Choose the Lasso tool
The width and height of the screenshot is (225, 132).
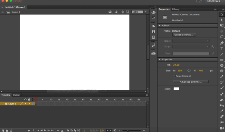click(x=221, y=37)
